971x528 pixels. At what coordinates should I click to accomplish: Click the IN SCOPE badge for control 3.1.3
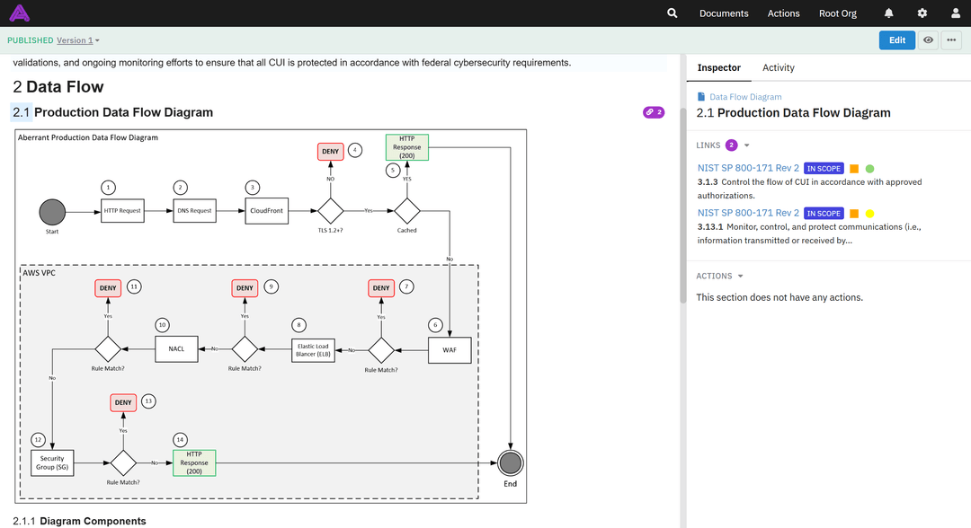824,168
